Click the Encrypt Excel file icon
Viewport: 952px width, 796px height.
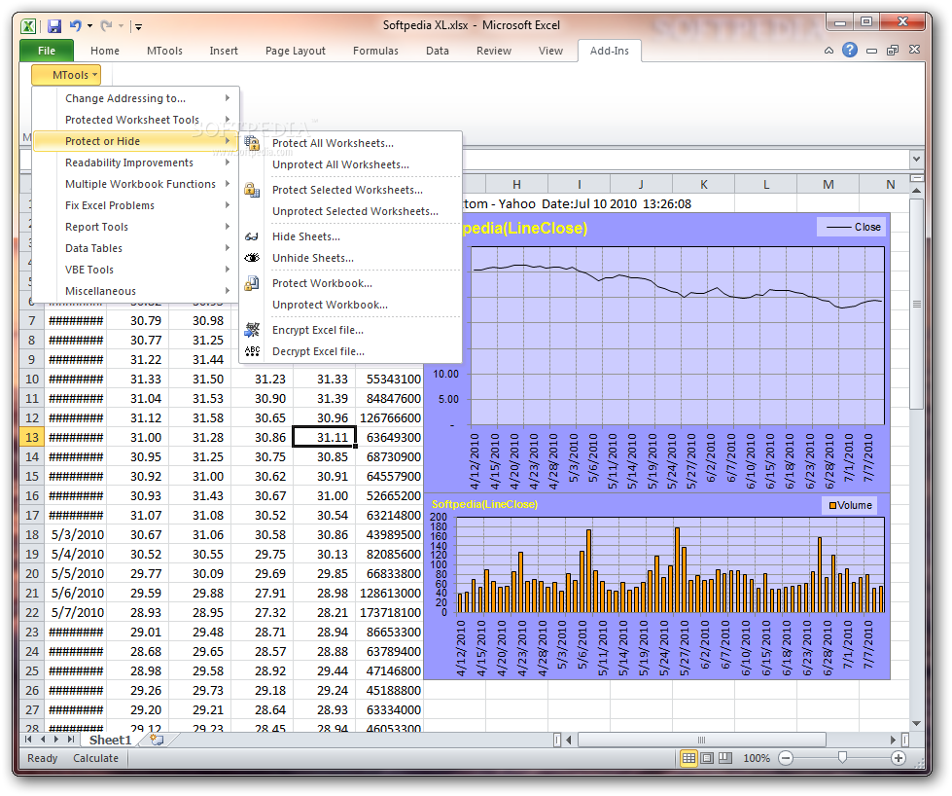click(x=252, y=330)
